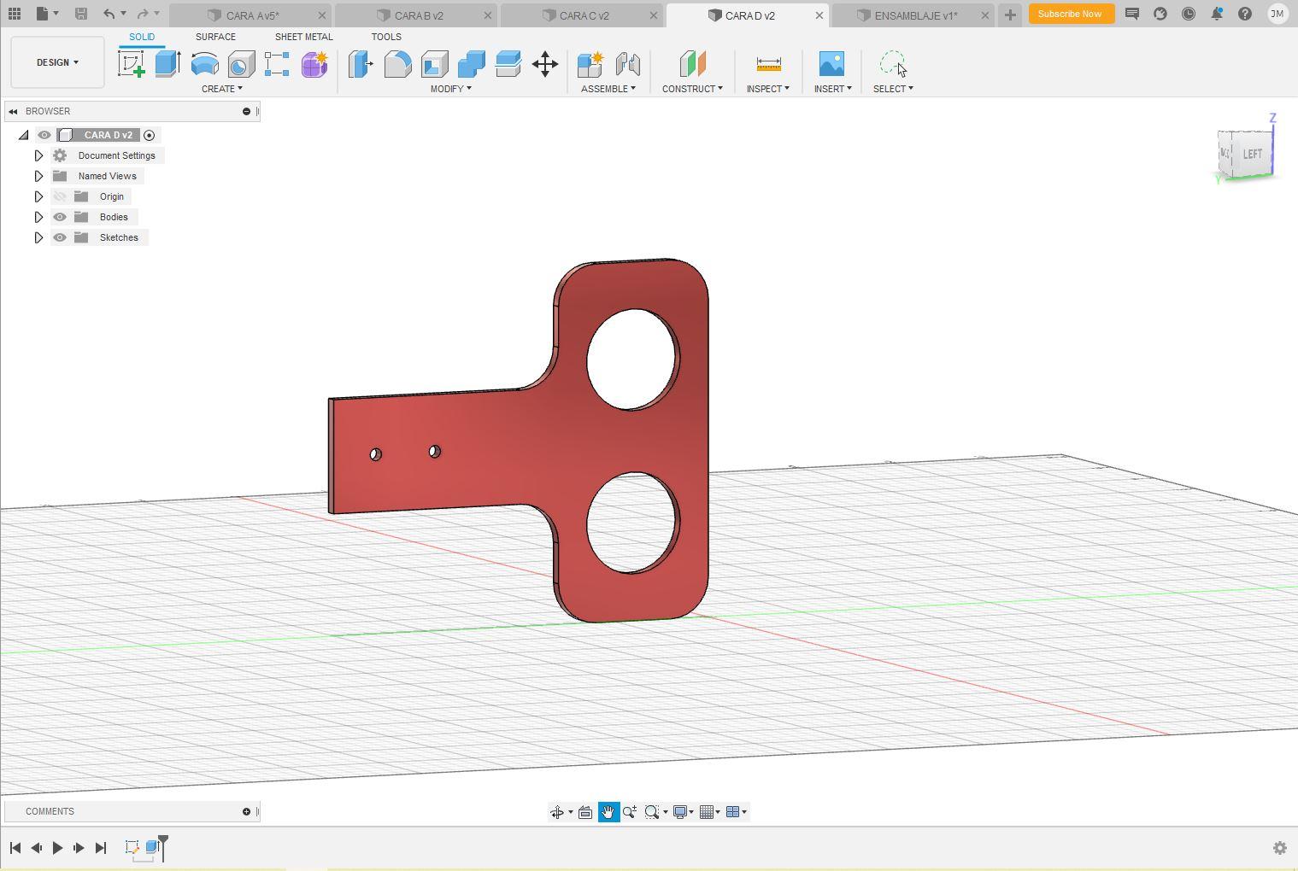Switch to the ENSAMBLAJE v1 document tab

tap(915, 15)
